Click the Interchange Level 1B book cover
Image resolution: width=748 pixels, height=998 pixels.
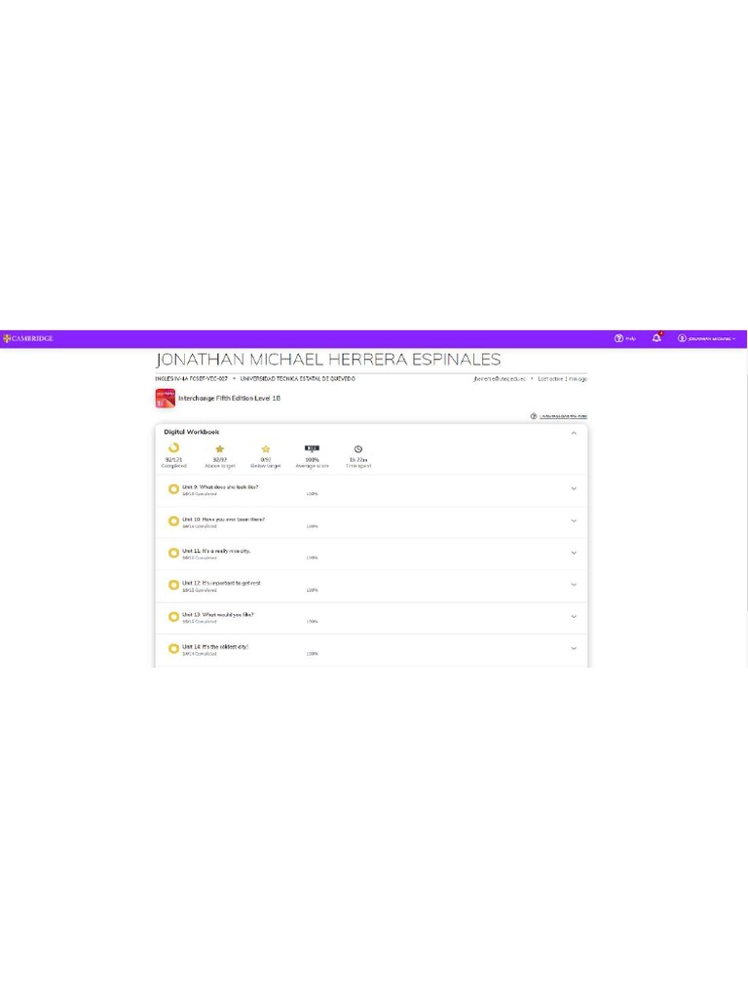click(166, 399)
